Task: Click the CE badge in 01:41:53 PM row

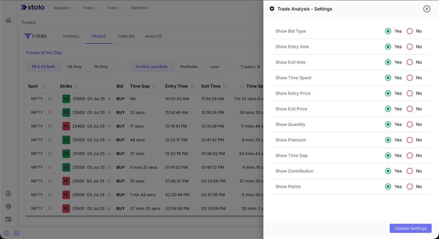Action: 66,167
